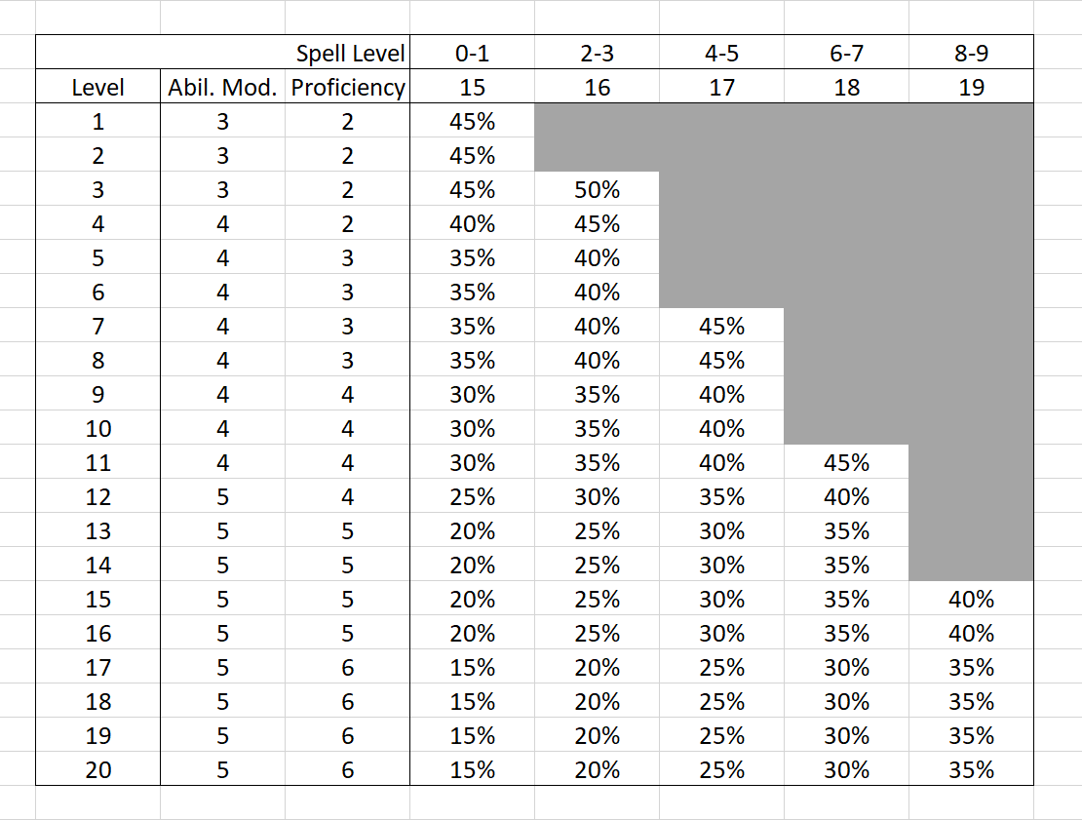Click the DC 19 header cell
The image size is (1082, 820).
[x=971, y=87]
